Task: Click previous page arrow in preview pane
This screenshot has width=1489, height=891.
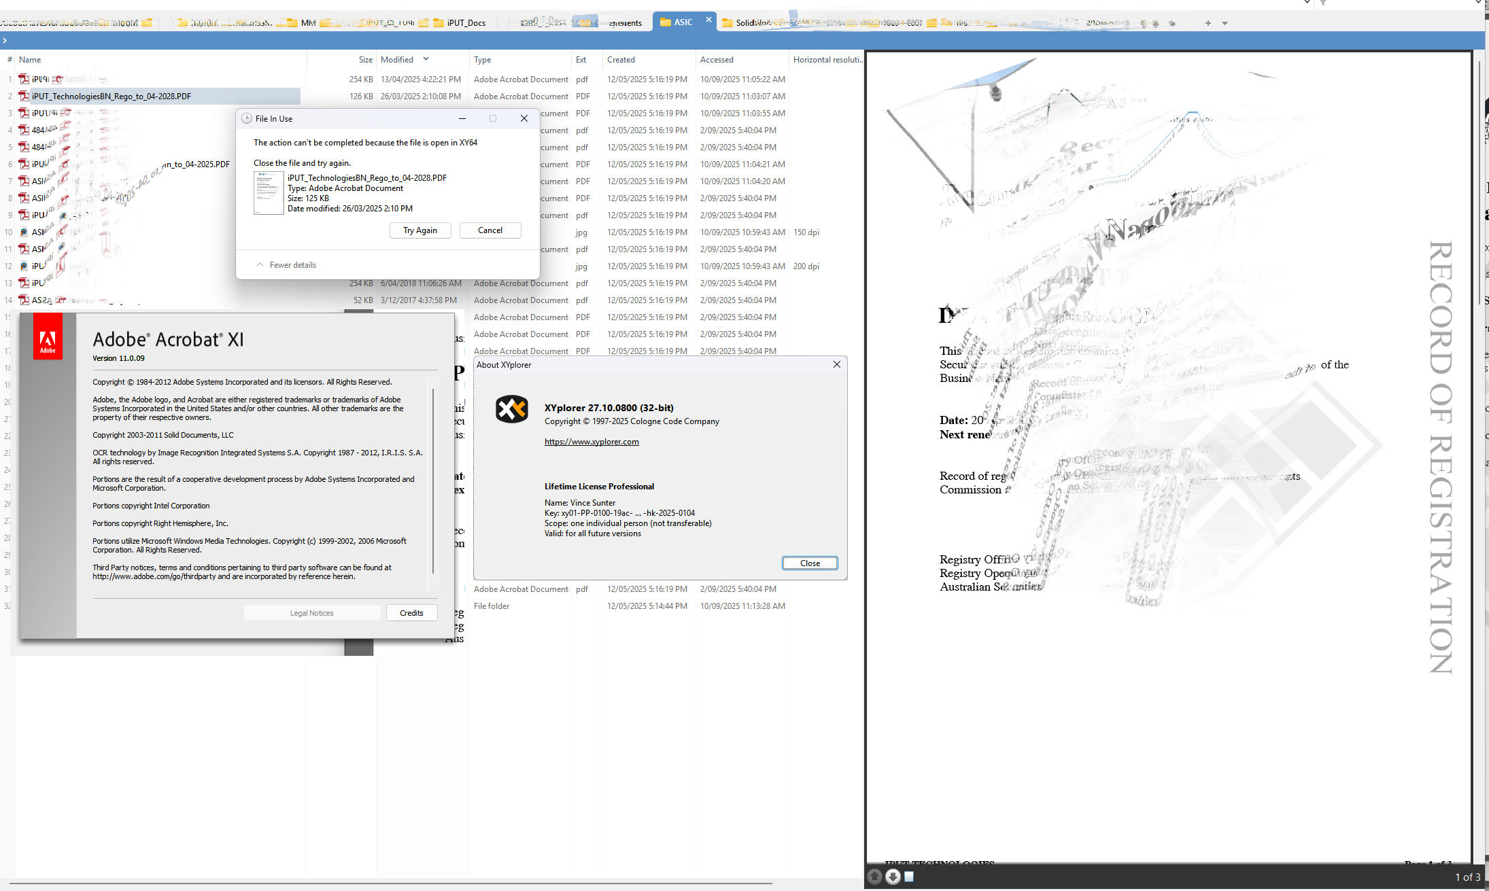Action: tap(875, 877)
